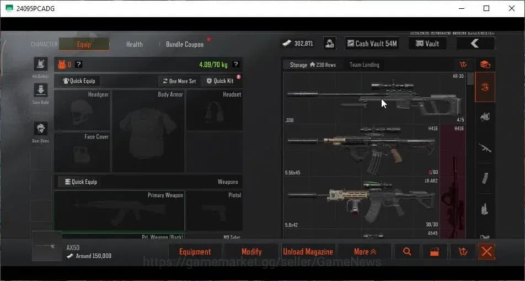525x281 pixels.
Task: Select the magazine category icon
Action: (485, 178)
